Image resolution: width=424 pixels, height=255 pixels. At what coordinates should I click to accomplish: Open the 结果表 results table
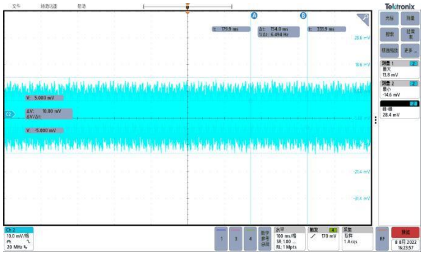tap(410, 34)
